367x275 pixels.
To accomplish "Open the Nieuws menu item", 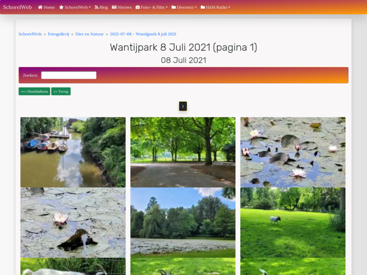I will pyautogui.click(x=122, y=7).
